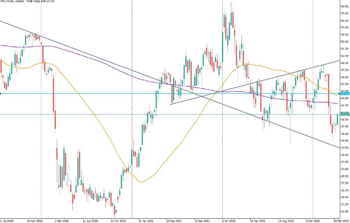Click the 33.50 price axis label
The height and width of the screenshot is (223, 350).
click(345, 148)
